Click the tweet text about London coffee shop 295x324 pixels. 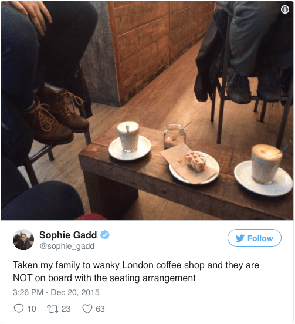point(136,272)
